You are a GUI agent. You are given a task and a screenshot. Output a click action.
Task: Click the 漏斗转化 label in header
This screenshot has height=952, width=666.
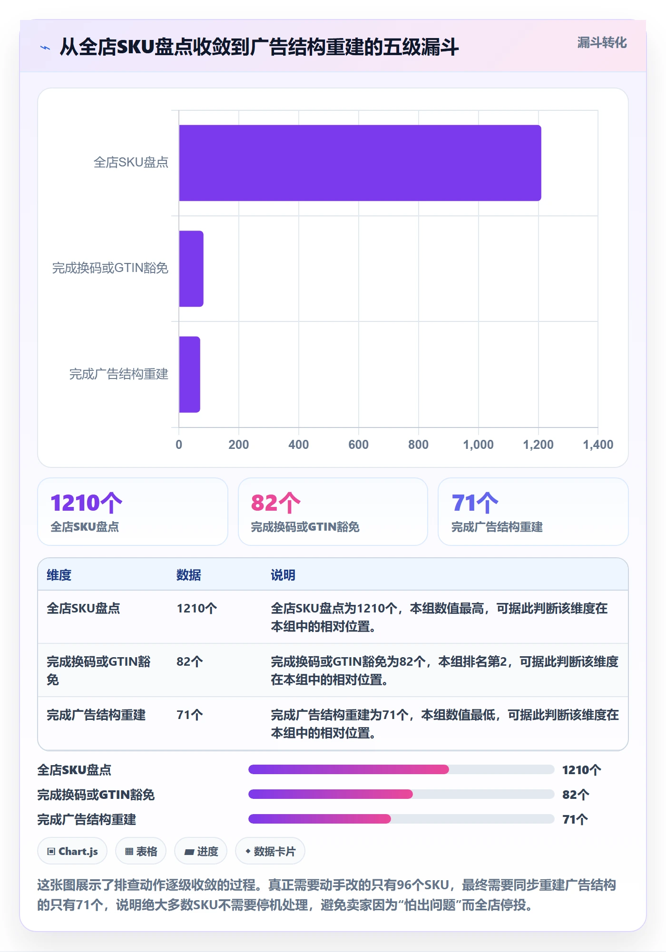[x=602, y=43]
